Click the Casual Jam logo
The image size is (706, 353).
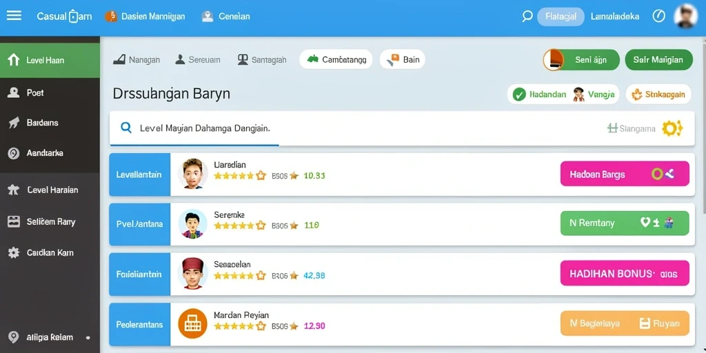(64, 17)
